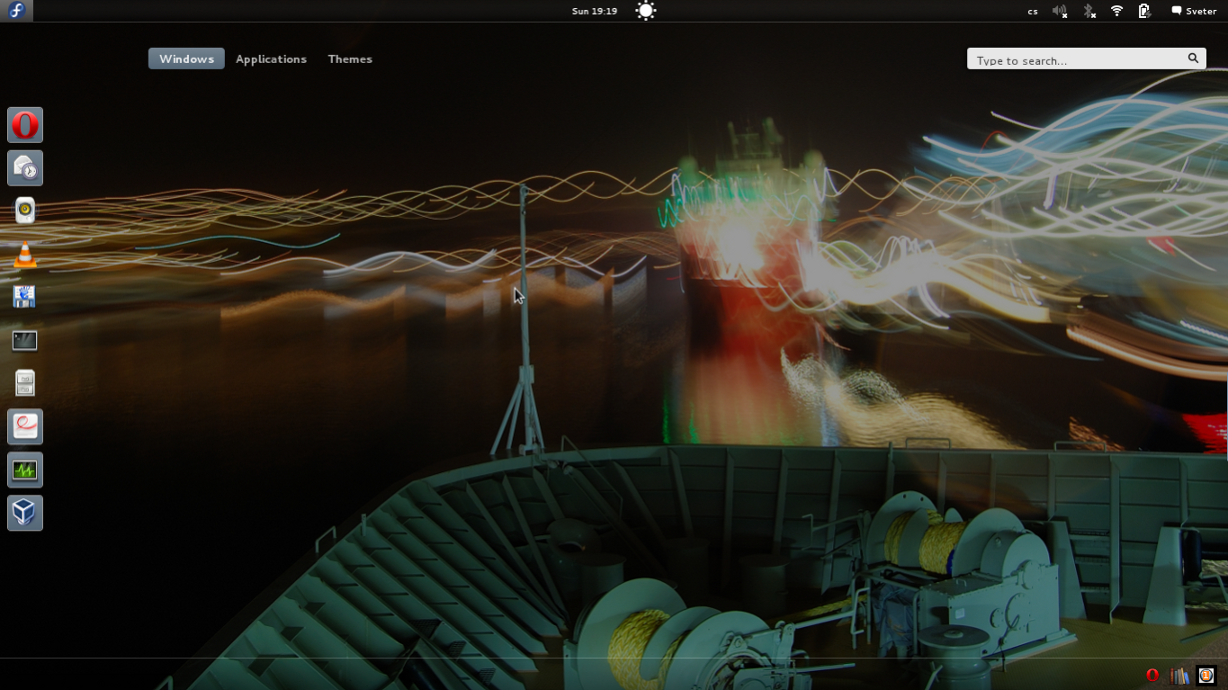Open the floppy disk application icon
The height and width of the screenshot is (690, 1228).
25,297
